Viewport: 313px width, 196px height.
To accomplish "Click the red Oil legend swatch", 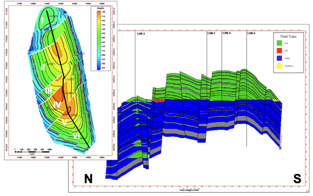I will coord(279,51).
